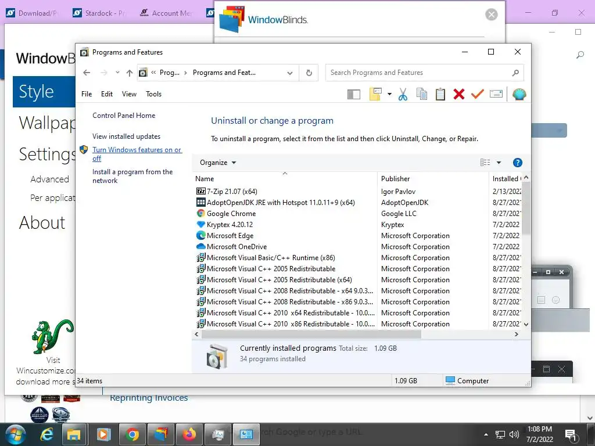595x446 pixels.
Task: Click the folder properties toolbar icon
Action: pyautogui.click(x=375, y=94)
